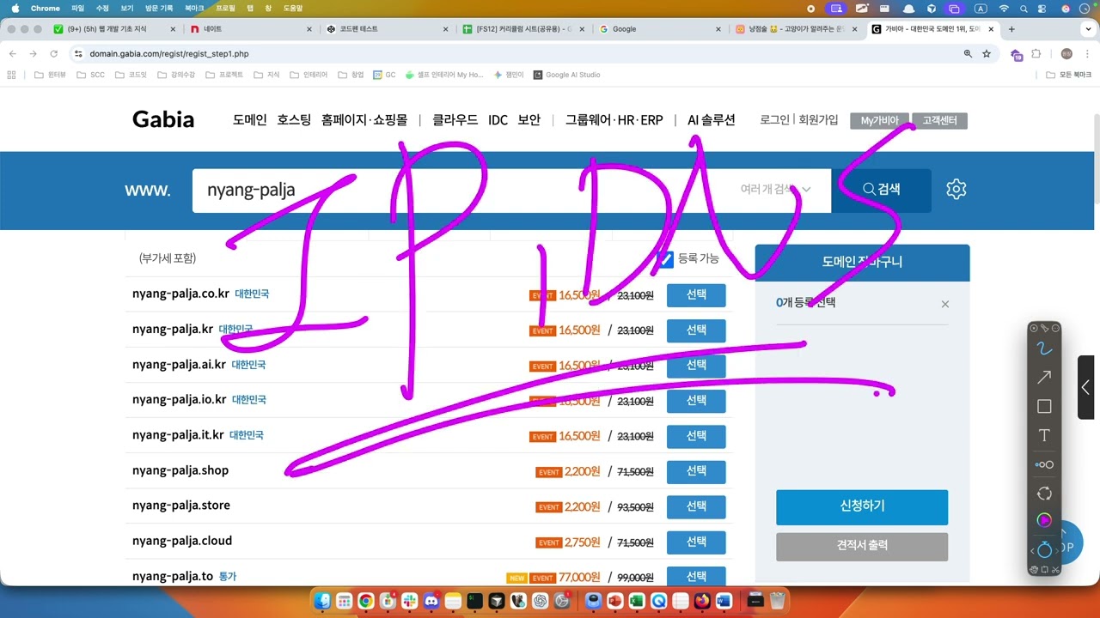
Task: Click the circular arrows undo tool
Action: [1044, 494]
